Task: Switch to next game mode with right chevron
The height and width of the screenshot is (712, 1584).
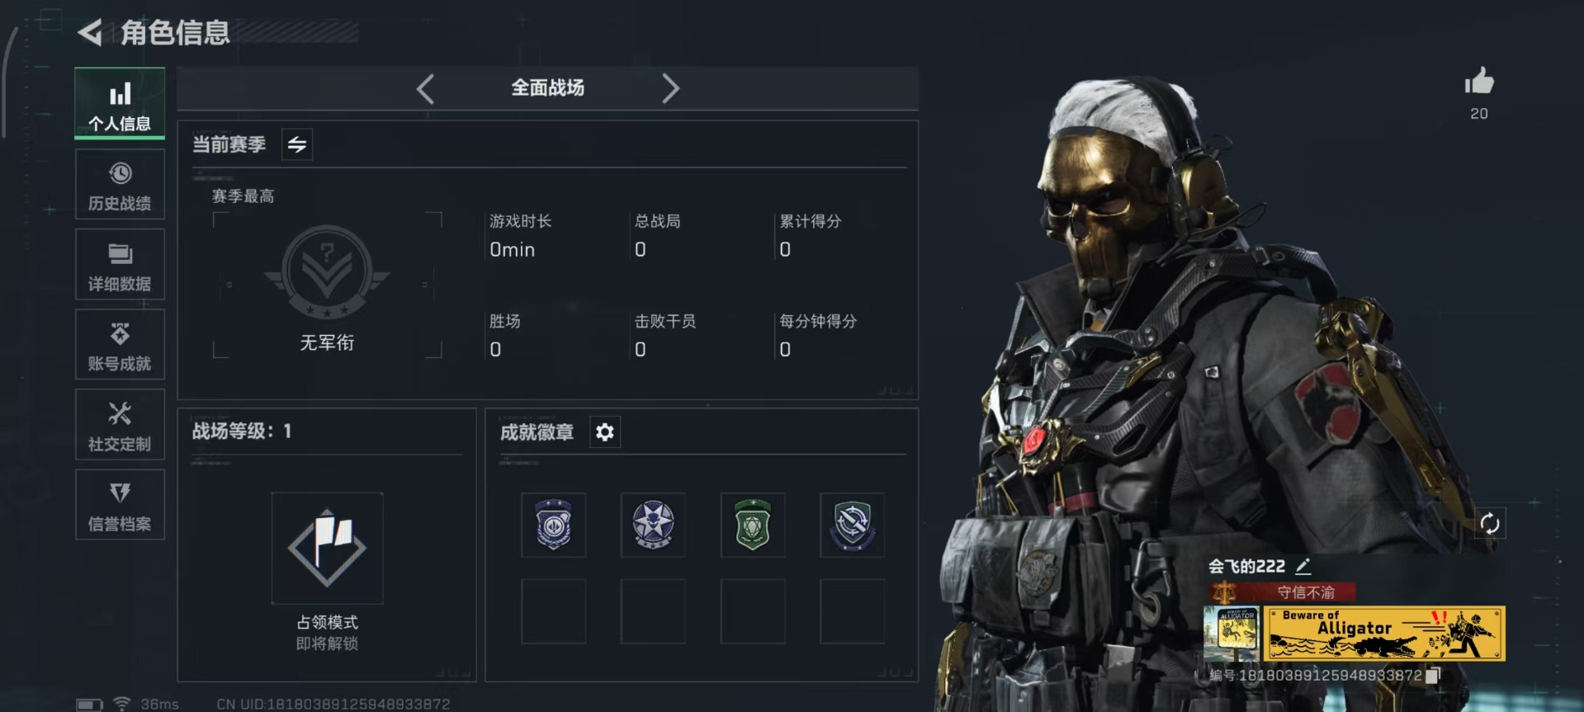Action: tap(670, 88)
